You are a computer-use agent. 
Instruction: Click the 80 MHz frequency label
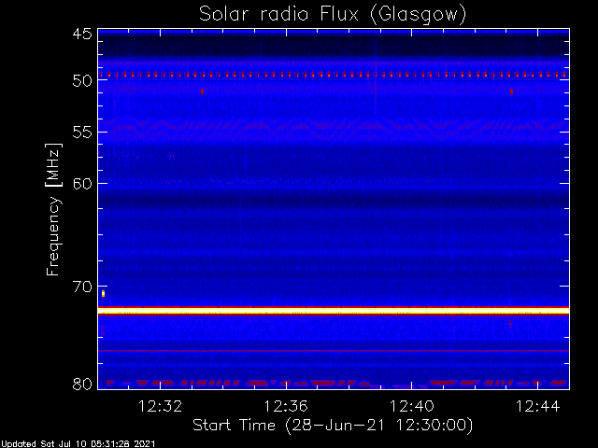coord(82,384)
